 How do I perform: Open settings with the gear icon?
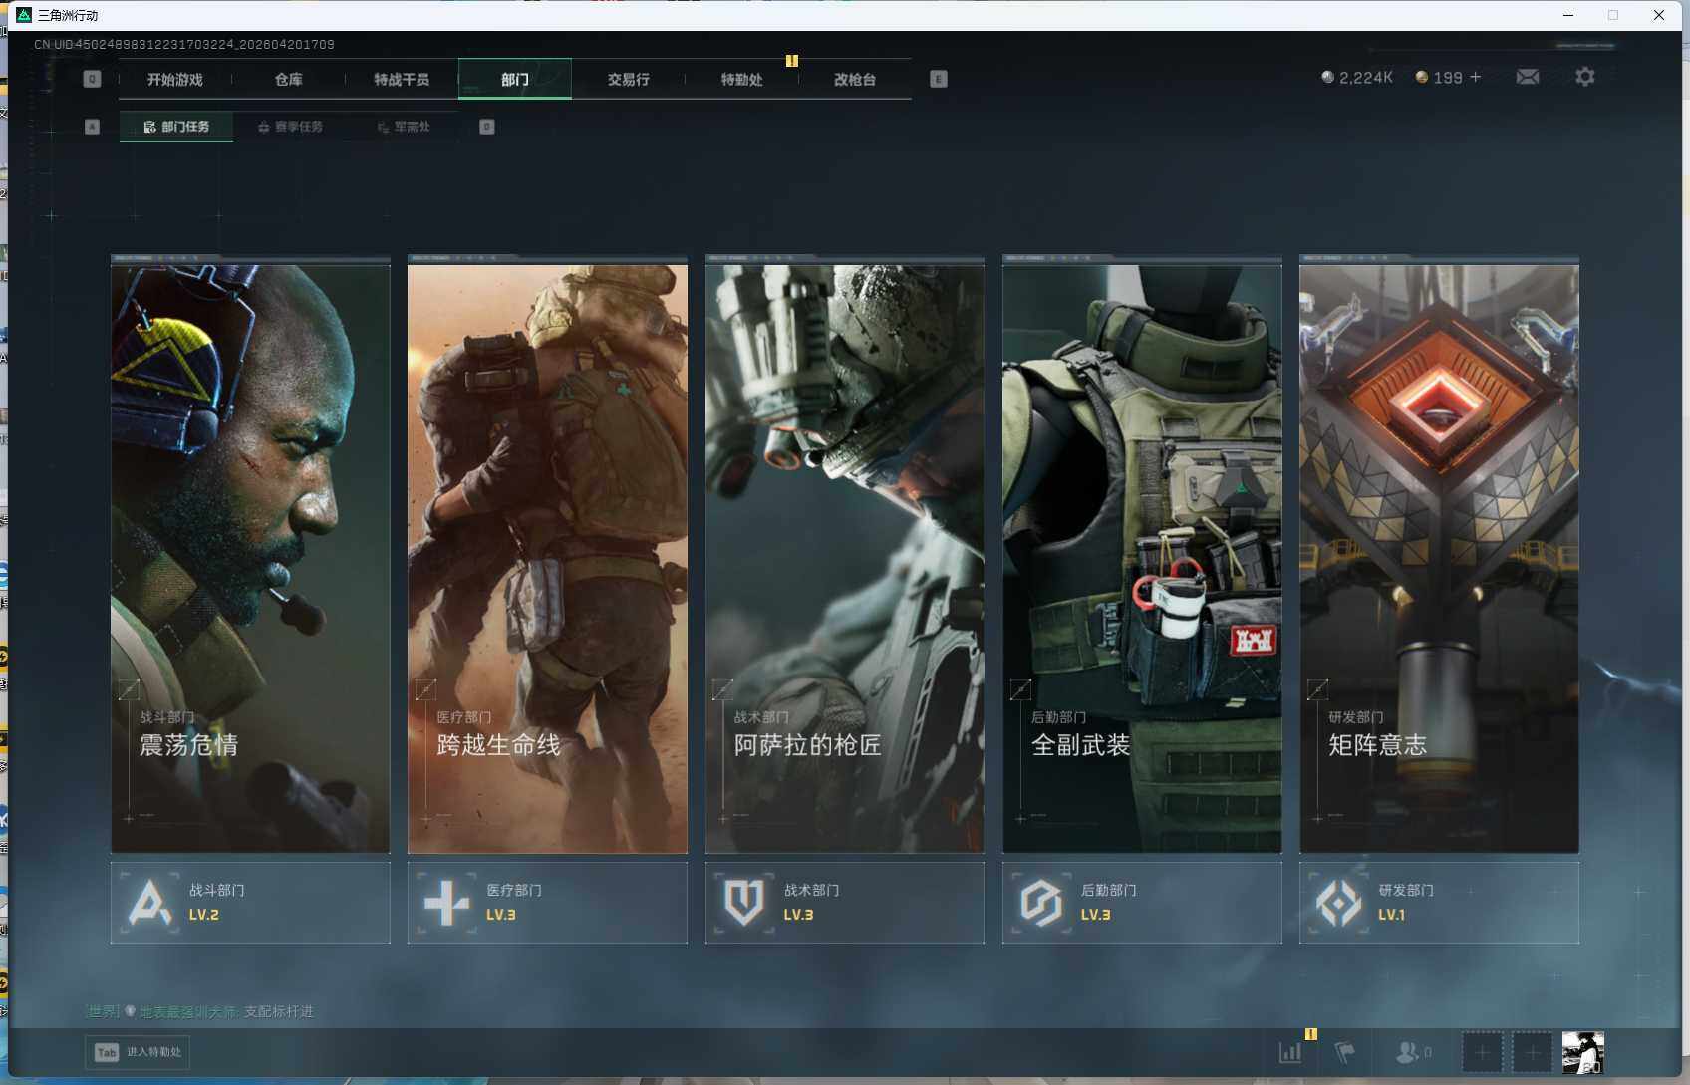[x=1584, y=77]
